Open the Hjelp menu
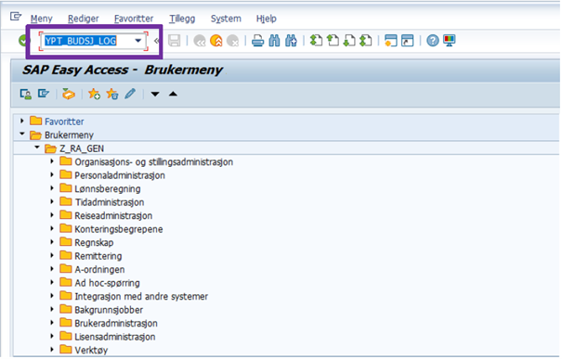This screenshot has height=359, width=562. (267, 19)
